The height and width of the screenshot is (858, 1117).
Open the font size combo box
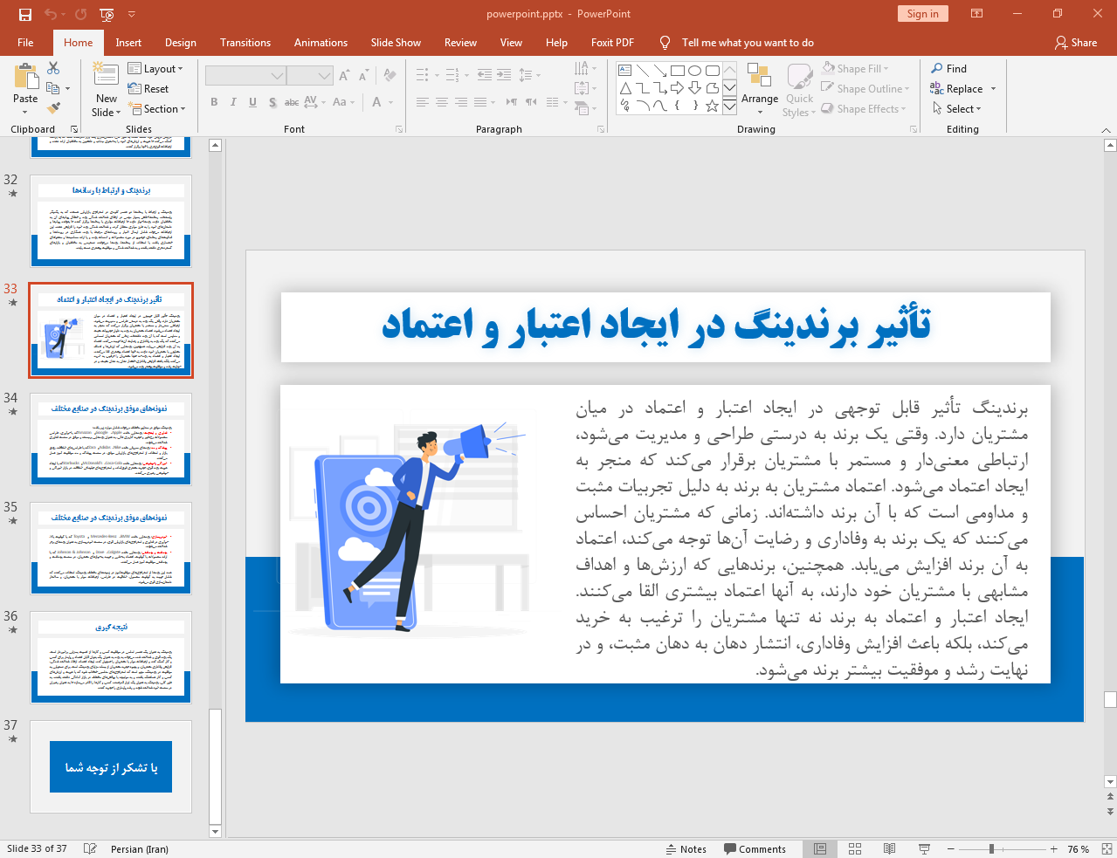(310, 76)
